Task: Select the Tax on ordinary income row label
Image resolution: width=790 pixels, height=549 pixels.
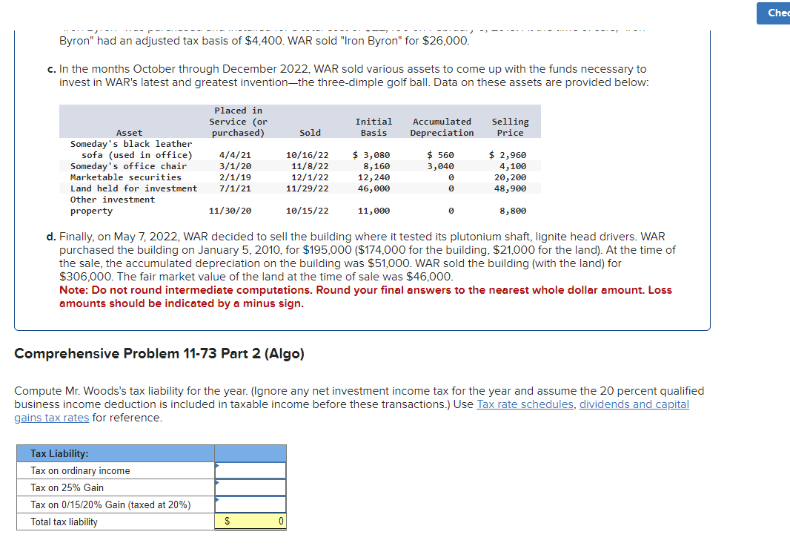Action: click(x=79, y=470)
